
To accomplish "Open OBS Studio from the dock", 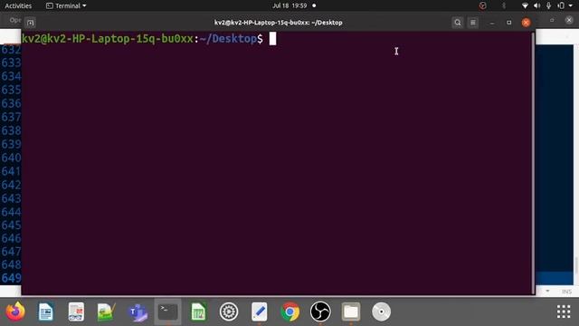I will click(320, 312).
